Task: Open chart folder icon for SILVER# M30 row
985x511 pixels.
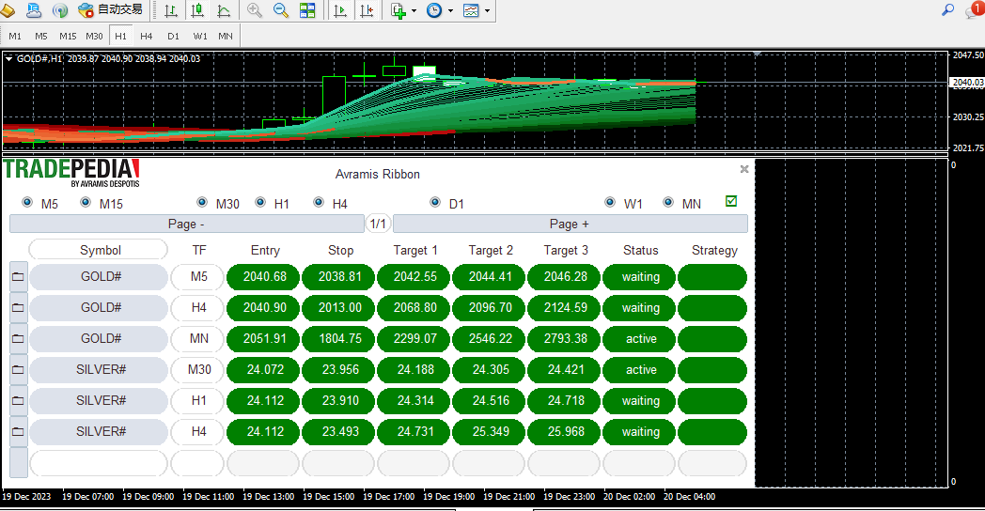Action: click(18, 370)
